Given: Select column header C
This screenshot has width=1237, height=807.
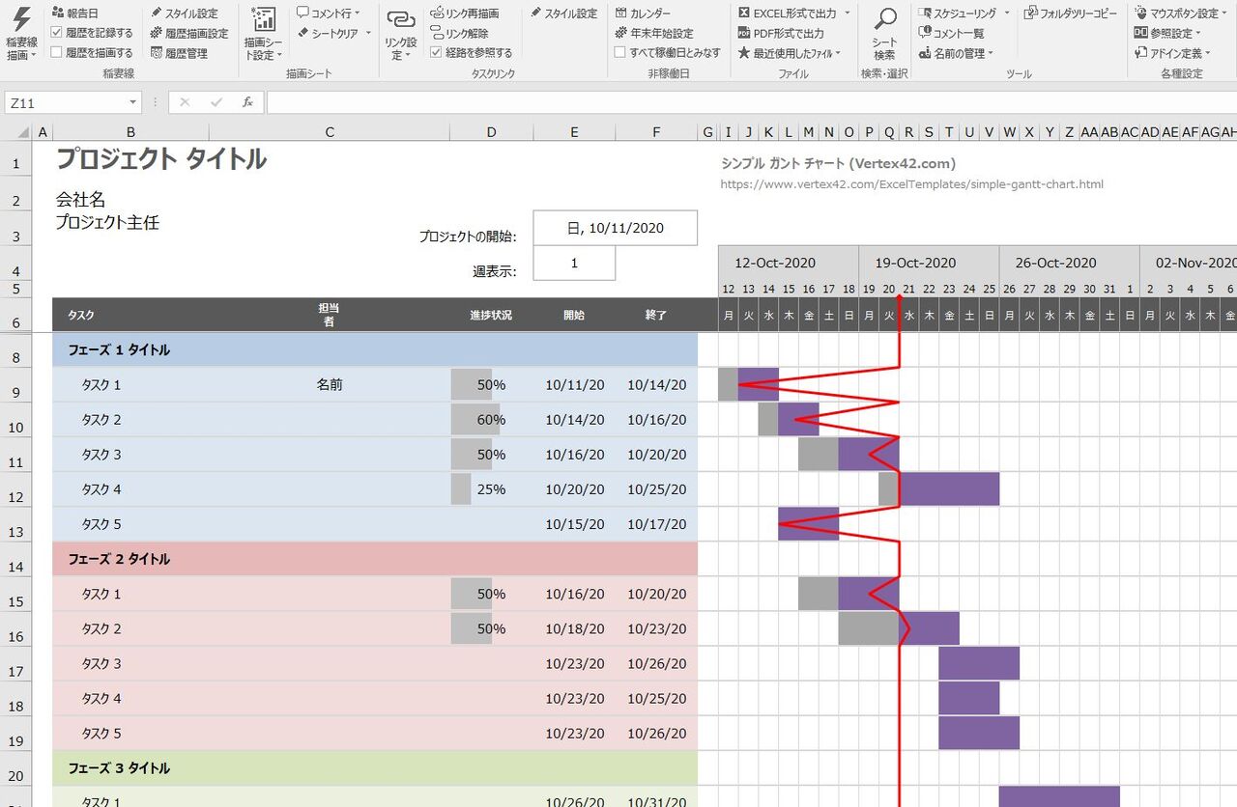Looking at the screenshot, I should coord(330,132).
